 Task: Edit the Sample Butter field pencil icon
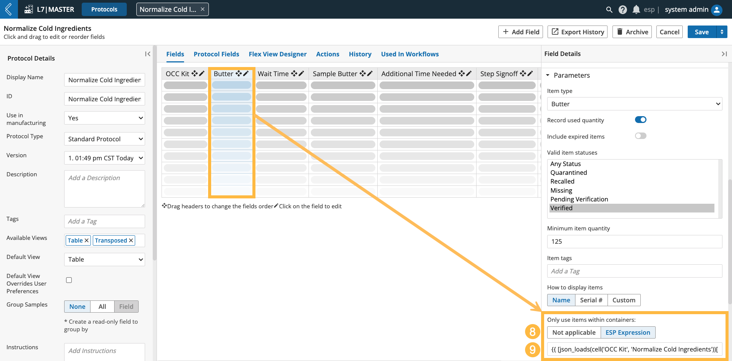point(370,73)
